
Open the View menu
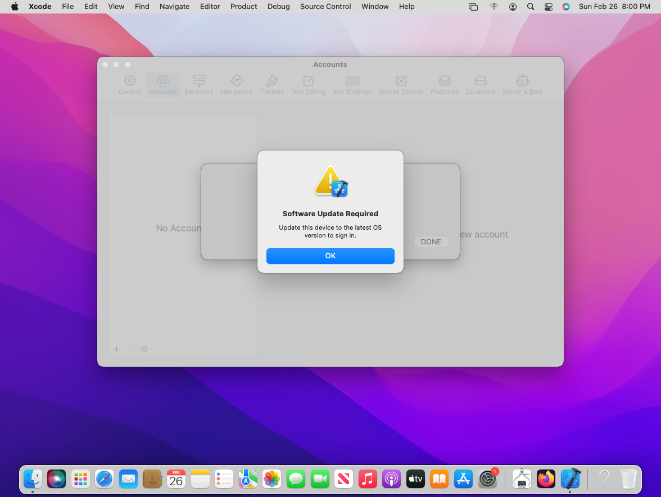(x=116, y=7)
